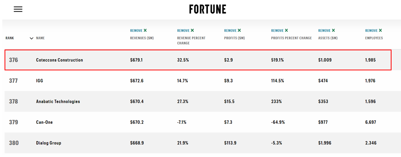Viewport: 401px width, 157px height.
Task: Sort by Profits ($M) header
Action: point(235,38)
